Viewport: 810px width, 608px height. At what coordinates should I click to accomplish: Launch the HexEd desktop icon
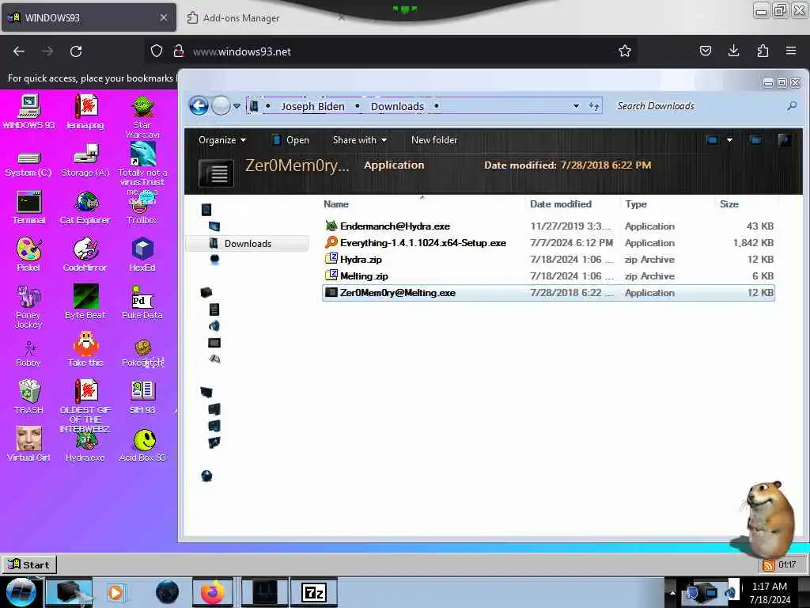(x=142, y=254)
